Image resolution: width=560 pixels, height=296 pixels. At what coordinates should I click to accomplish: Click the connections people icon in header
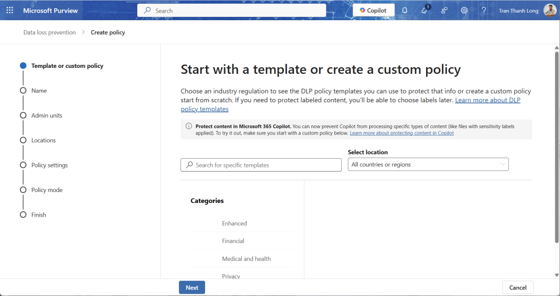coord(444,10)
